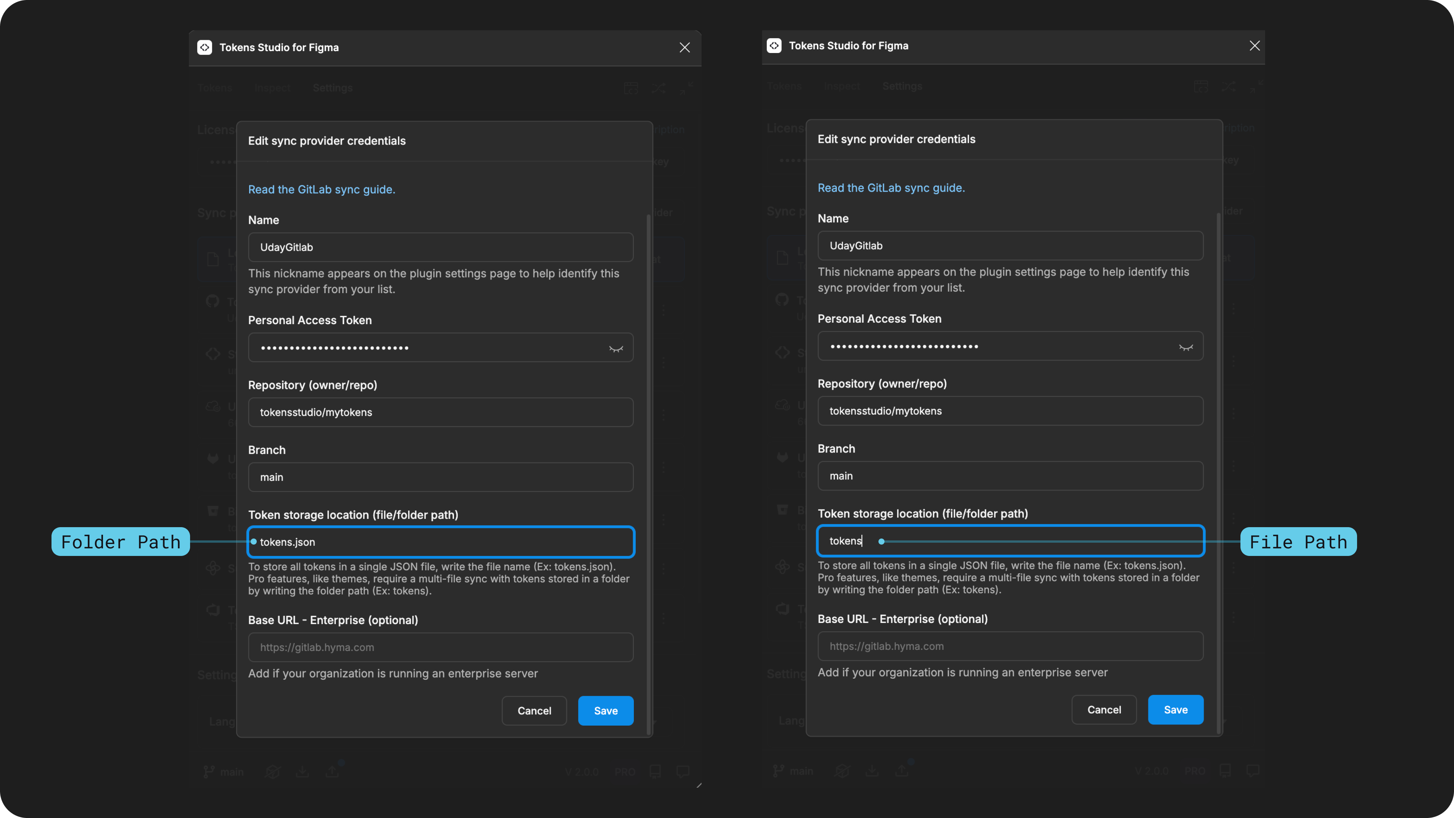Save the credentials in the right dialog
The width and height of the screenshot is (1454, 818).
pyautogui.click(x=1176, y=710)
